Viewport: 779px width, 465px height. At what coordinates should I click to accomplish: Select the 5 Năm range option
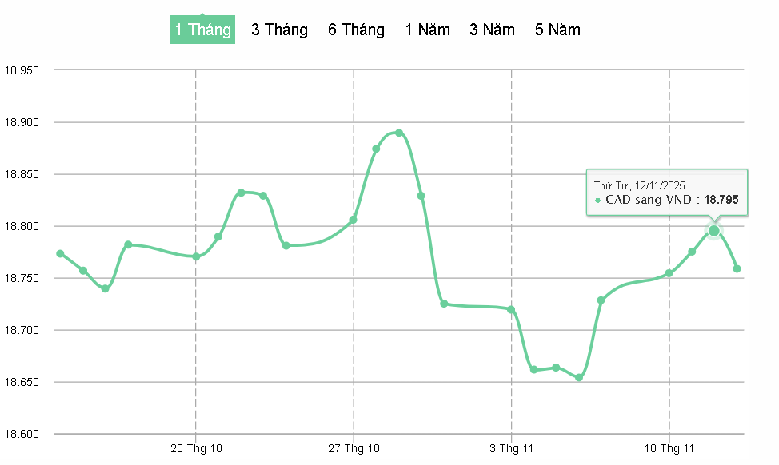coord(558,30)
